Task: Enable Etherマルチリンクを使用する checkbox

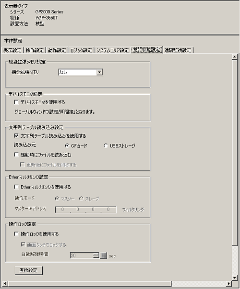Action: (x=16, y=187)
